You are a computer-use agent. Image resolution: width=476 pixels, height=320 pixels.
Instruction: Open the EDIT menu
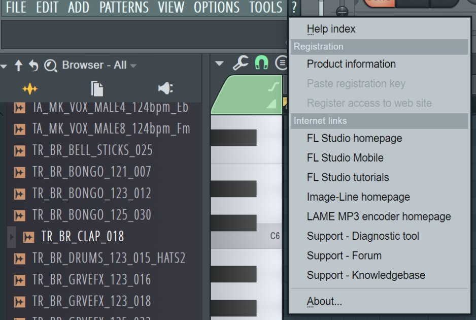(x=47, y=7)
